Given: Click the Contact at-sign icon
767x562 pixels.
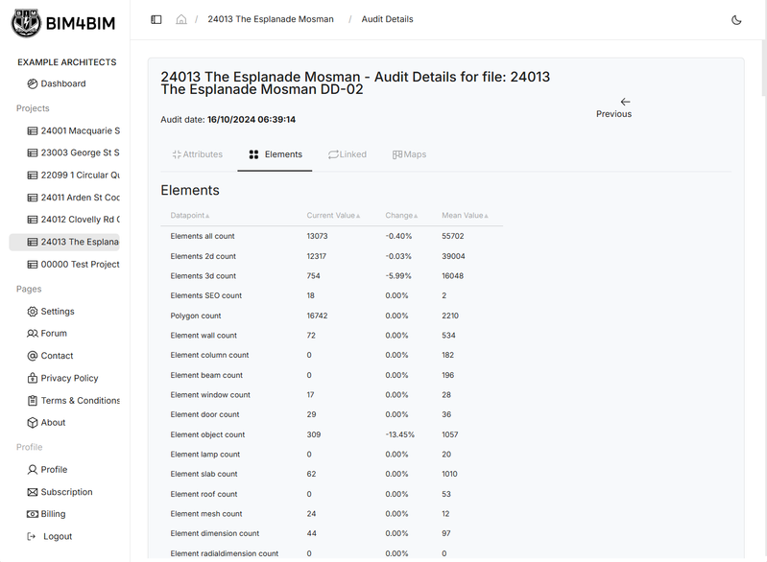Looking at the screenshot, I should [x=33, y=356].
